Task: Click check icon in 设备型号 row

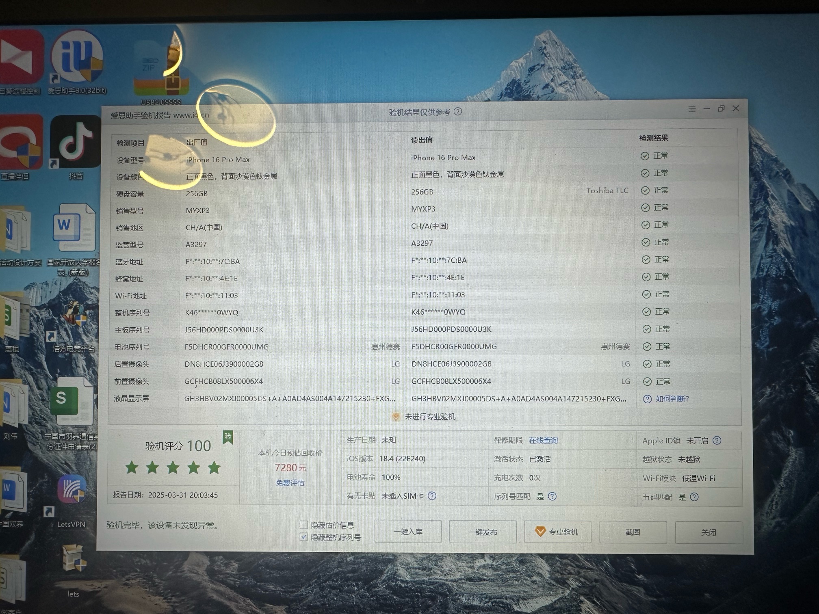Action: pyautogui.click(x=645, y=156)
